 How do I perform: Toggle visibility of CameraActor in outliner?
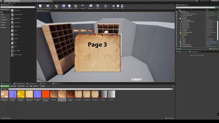pos(177,29)
